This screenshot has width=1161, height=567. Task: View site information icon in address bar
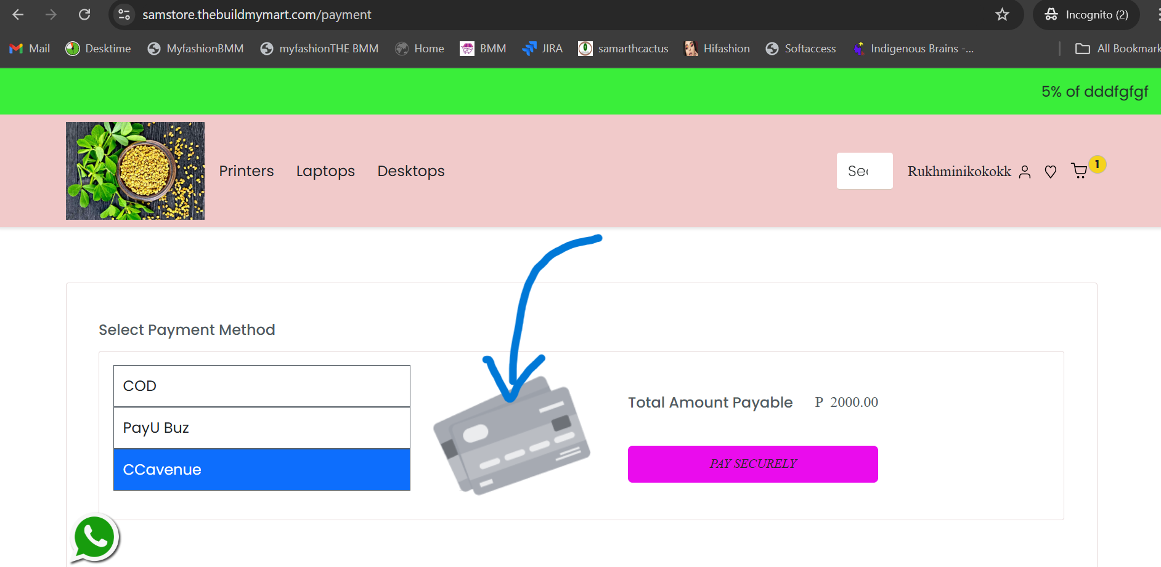click(124, 15)
